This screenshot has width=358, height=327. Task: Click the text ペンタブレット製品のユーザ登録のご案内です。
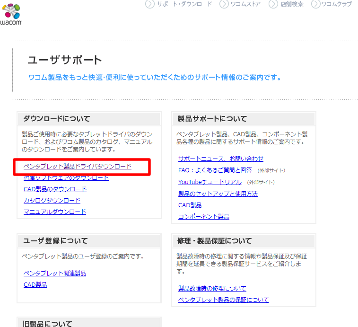coord(83,256)
